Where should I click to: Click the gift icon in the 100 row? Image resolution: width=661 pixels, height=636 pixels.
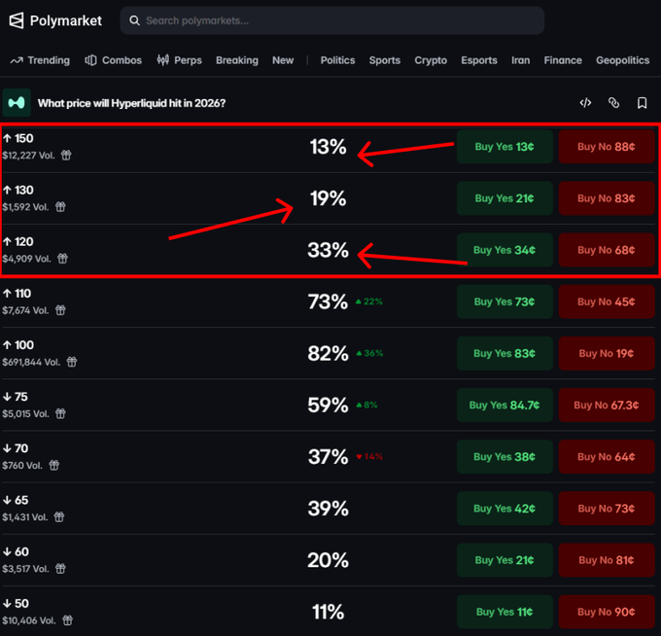(72, 362)
